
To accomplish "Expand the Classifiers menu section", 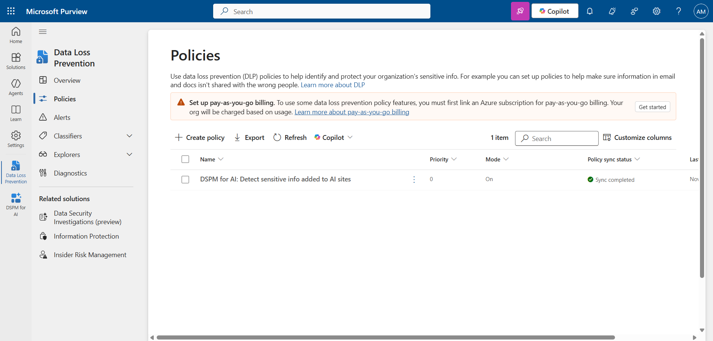I will click(x=129, y=136).
